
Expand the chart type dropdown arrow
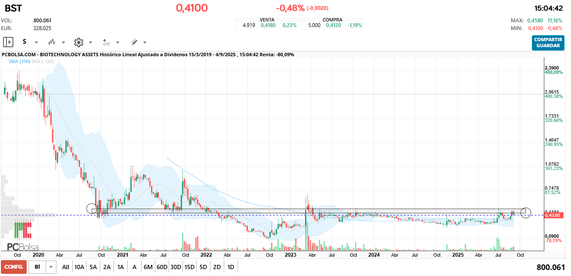click(63, 42)
